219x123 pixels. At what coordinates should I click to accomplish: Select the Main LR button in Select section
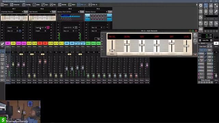click(203, 50)
